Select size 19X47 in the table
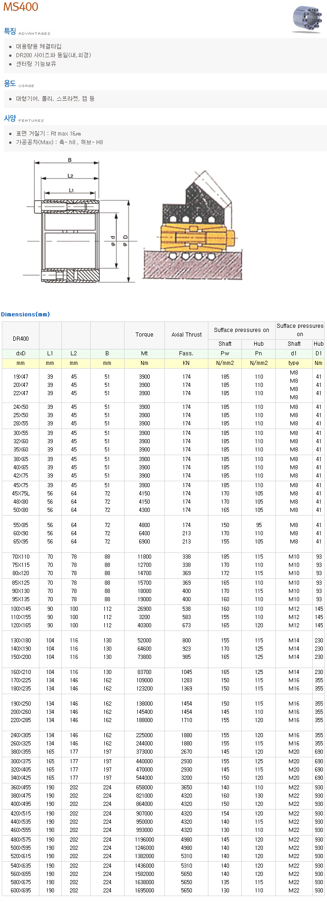 tap(21, 377)
